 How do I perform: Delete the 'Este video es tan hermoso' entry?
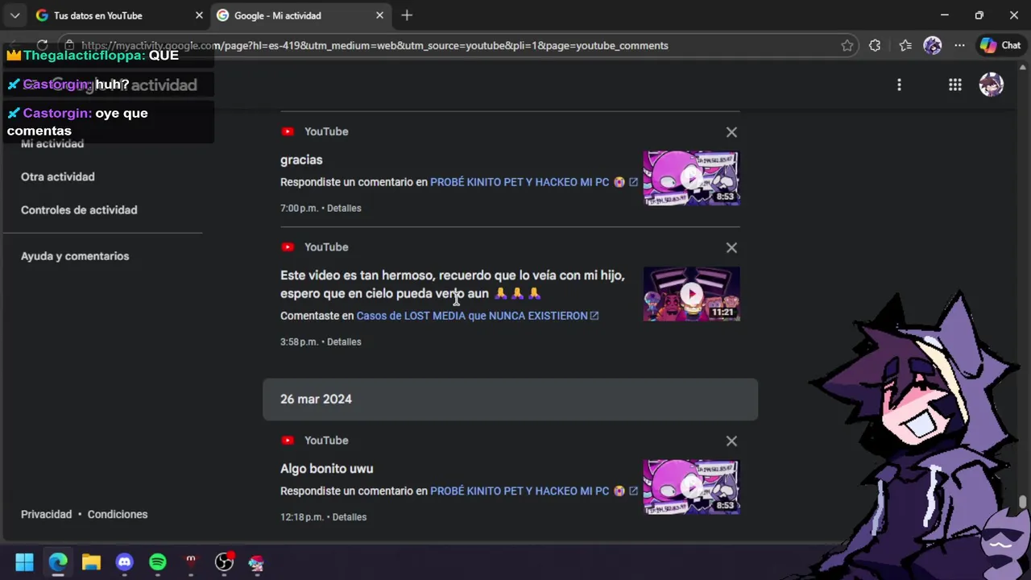[x=731, y=248]
